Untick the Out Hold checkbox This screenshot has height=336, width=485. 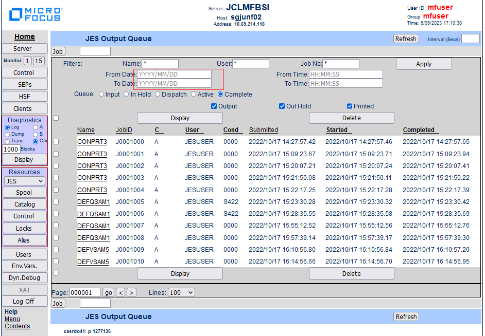tap(282, 106)
